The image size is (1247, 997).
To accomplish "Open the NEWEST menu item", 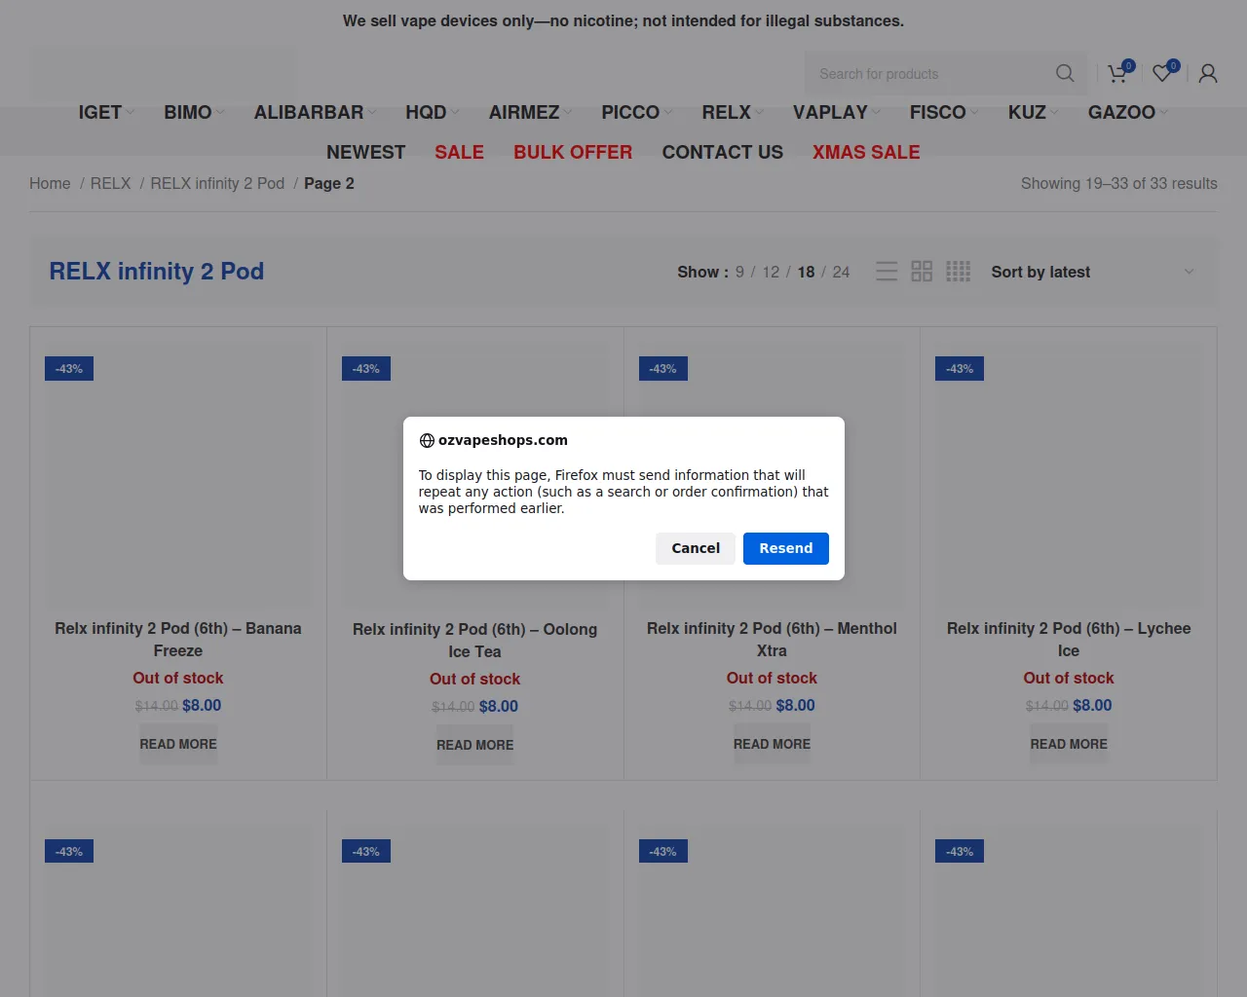I will click(365, 152).
